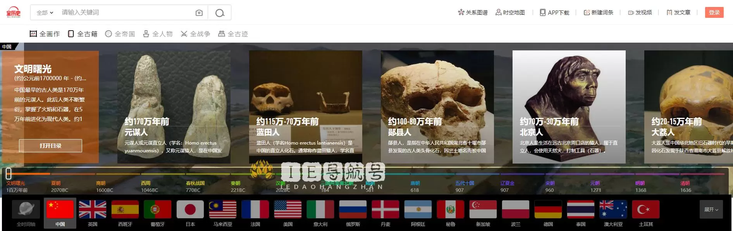The image size is (733, 231).
Task: Jump to 西周 1046BC on the timeline
Action: pos(150,186)
